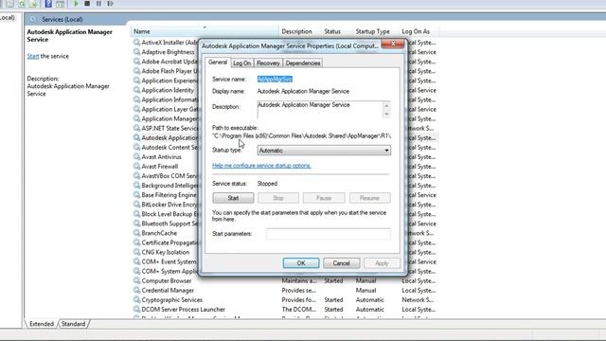The image size is (606, 341).
Task: Click the Services (Local) header icon
Action: tap(33, 19)
